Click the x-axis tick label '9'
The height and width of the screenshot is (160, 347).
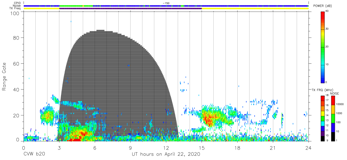[x=131, y=148]
